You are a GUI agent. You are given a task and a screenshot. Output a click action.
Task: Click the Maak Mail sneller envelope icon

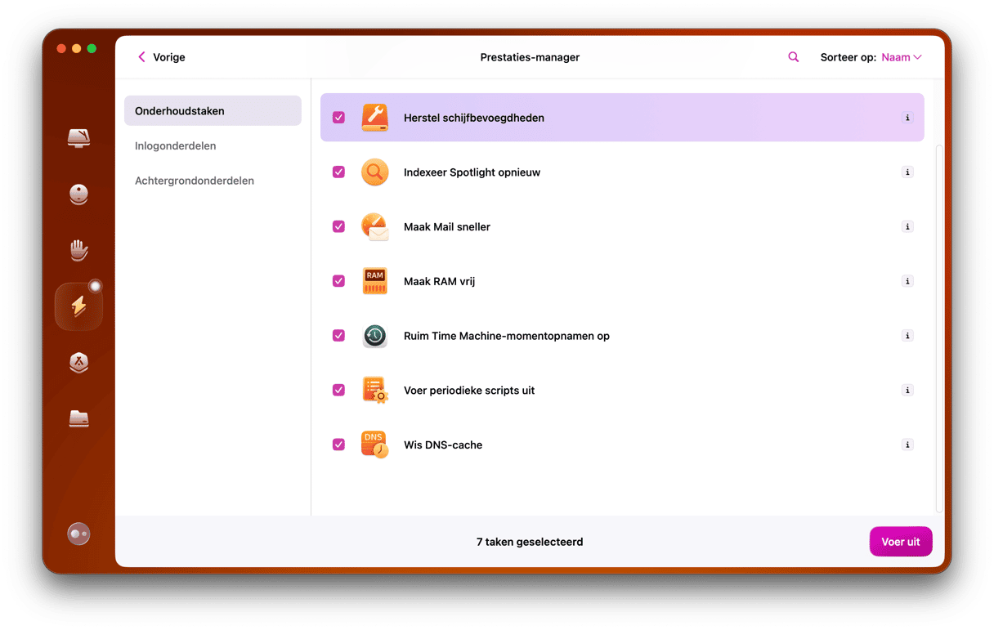pos(374,227)
